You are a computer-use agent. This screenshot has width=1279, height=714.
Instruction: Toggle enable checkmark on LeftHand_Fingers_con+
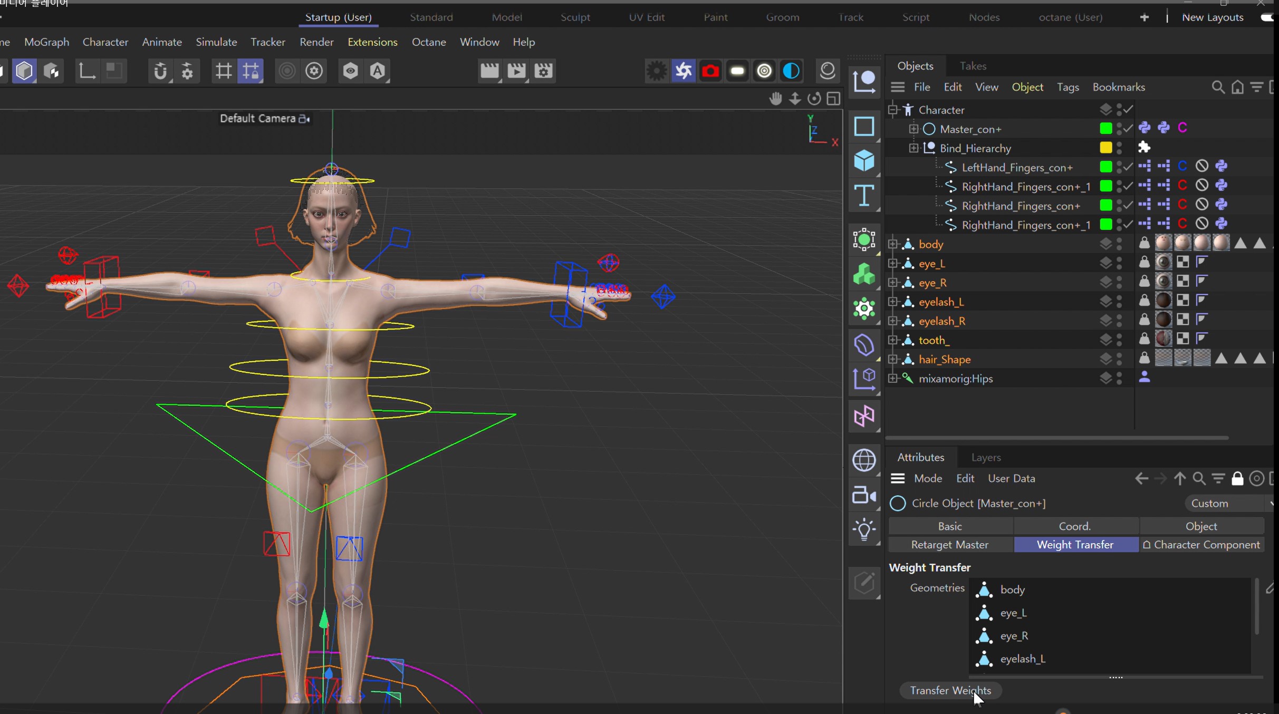(1128, 167)
